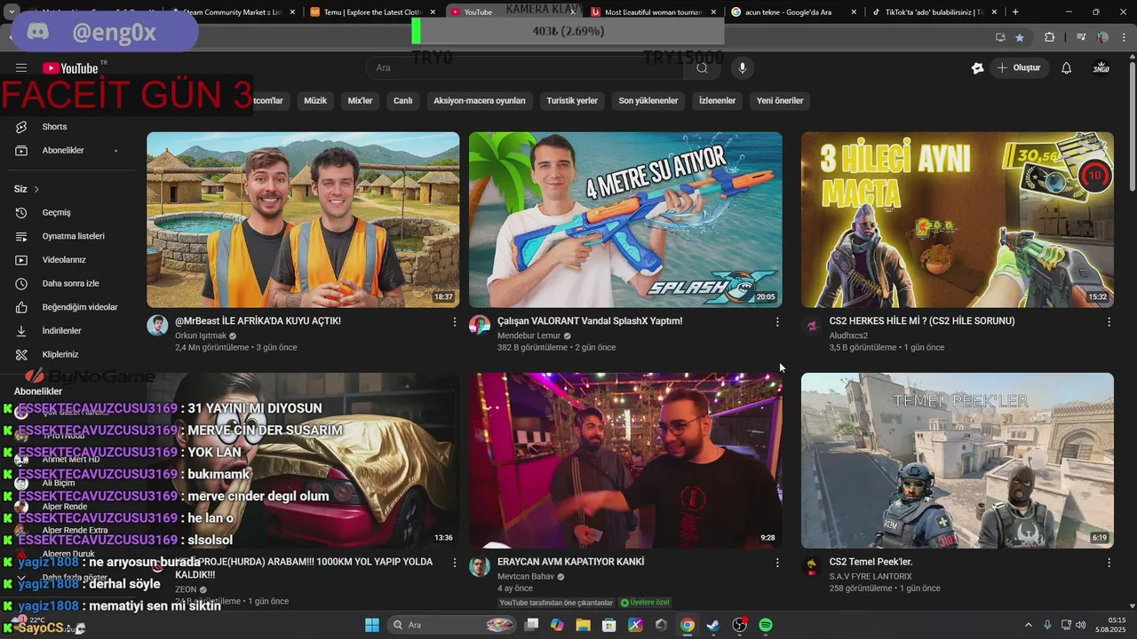Open options menu for CS2 HERKES HİLE Mİ video
This screenshot has width=1137, height=639.
tap(1109, 322)
